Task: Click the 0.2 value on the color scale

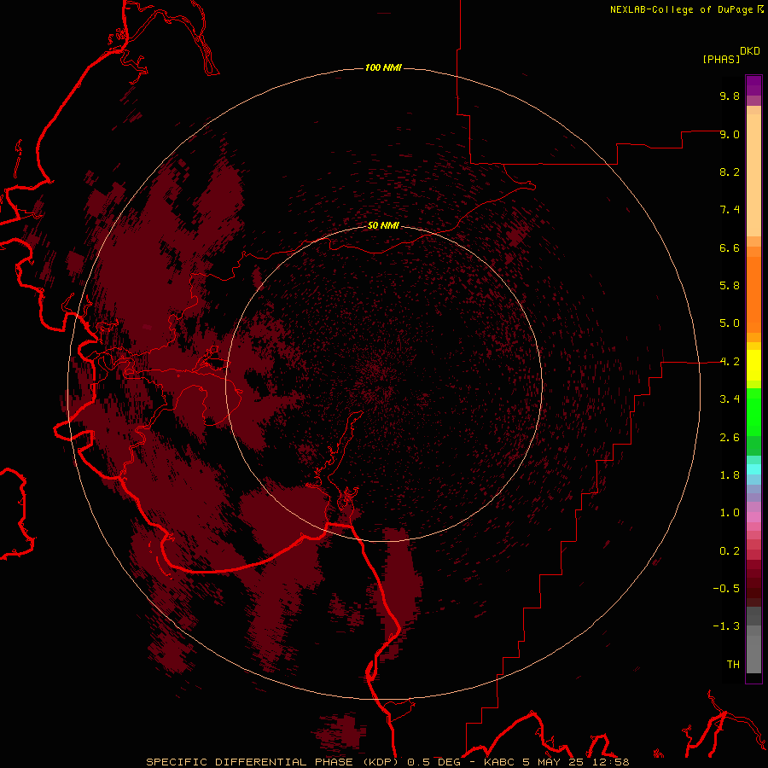Action: 730,551
